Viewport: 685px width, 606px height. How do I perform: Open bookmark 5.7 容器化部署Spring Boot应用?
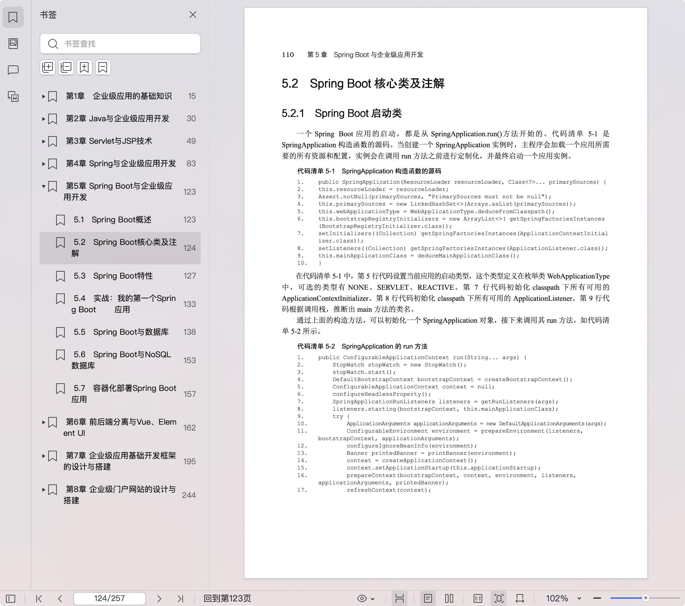point(120,394)
